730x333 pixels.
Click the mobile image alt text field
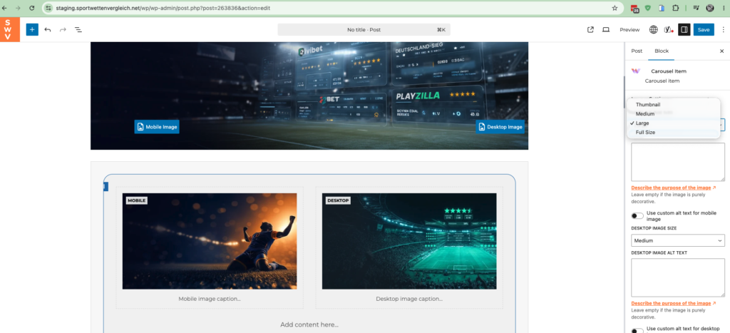coord(678,162)
